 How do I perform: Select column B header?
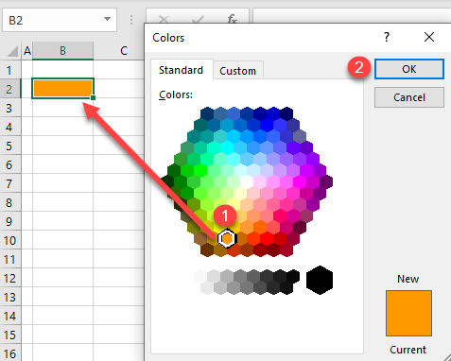click(x=62, y=51)
